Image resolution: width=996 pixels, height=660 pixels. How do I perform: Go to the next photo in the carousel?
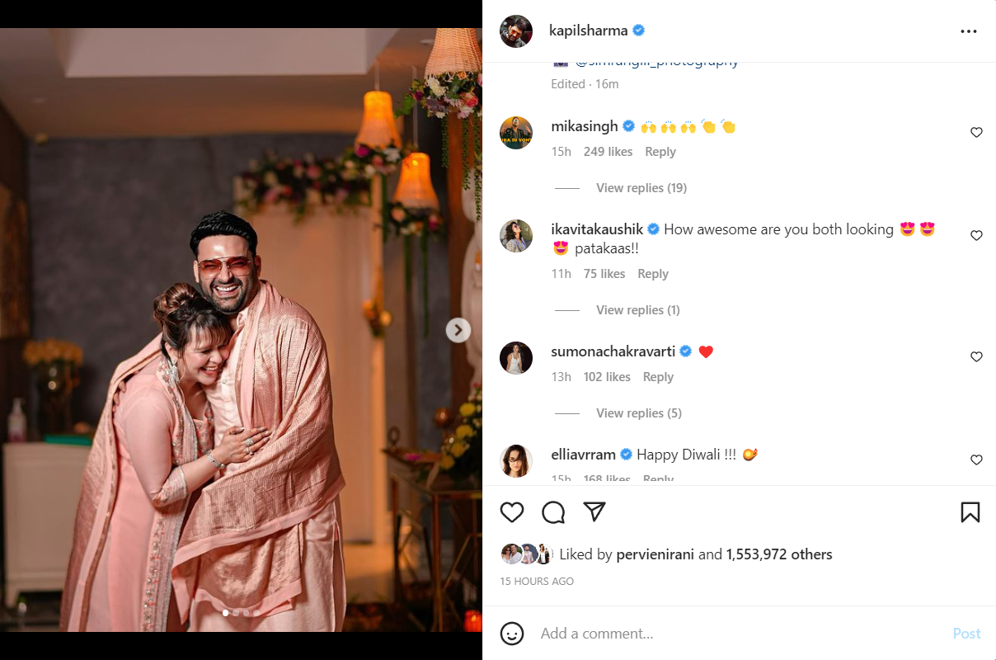[458, 330]
